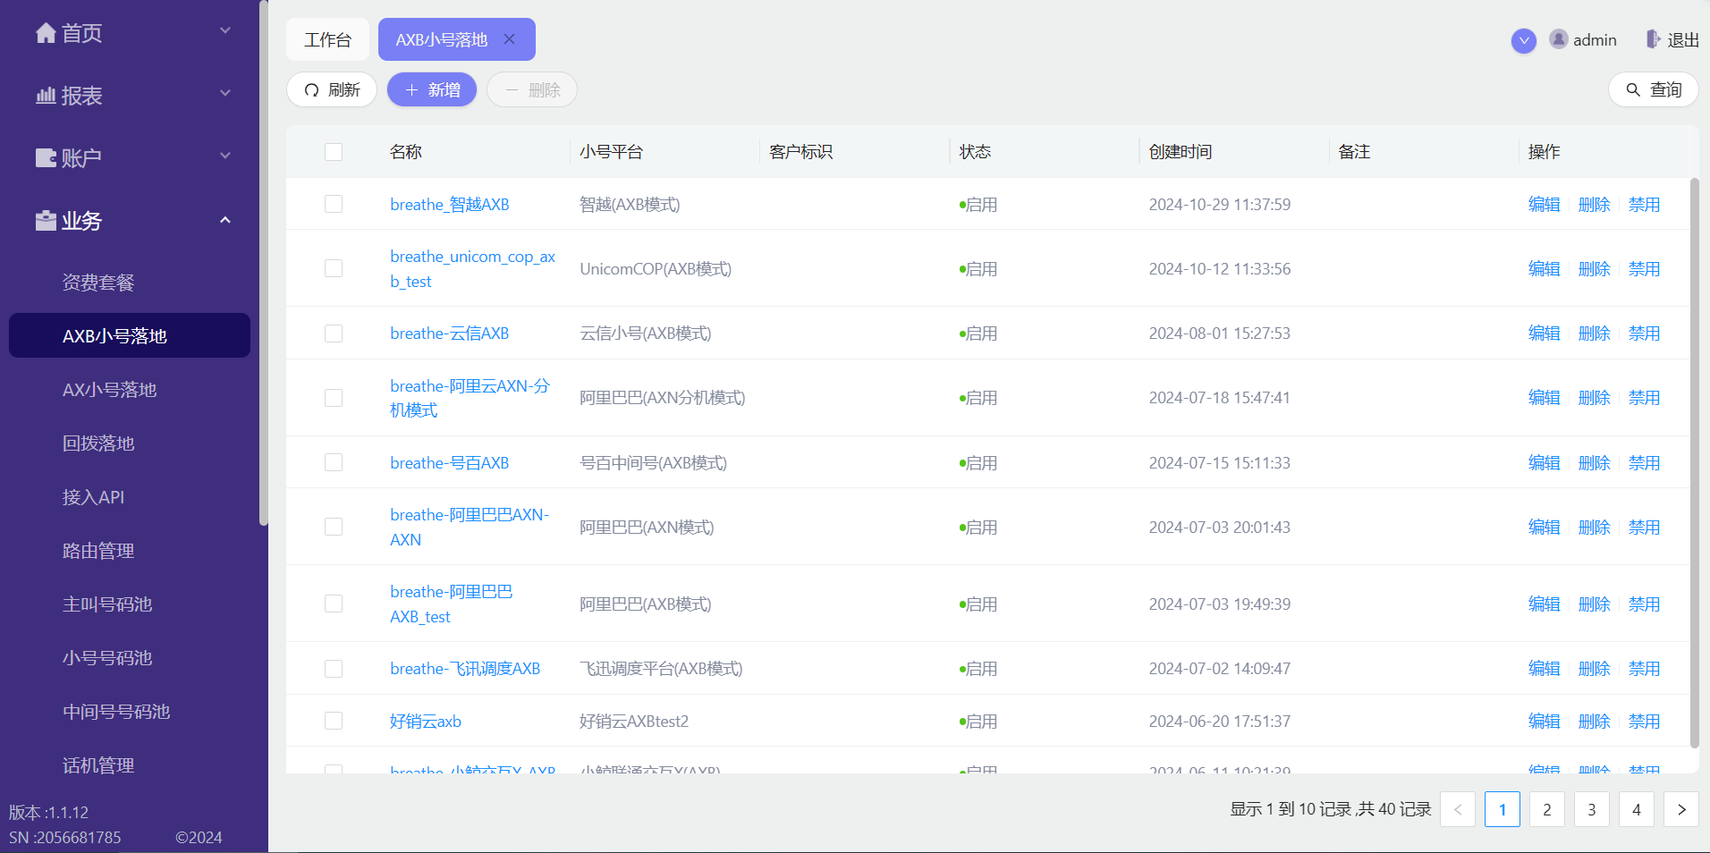The height and width of the screenshot is (853, 1710).
Task: Click the refresh icon in 刷新 button
Action: (311, 90)
